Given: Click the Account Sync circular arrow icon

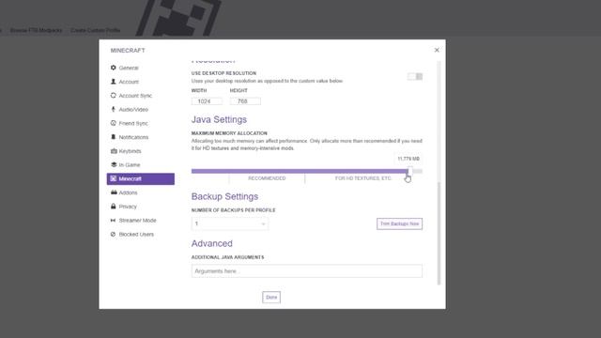Looking at the screenshot, I should (113, 96).
